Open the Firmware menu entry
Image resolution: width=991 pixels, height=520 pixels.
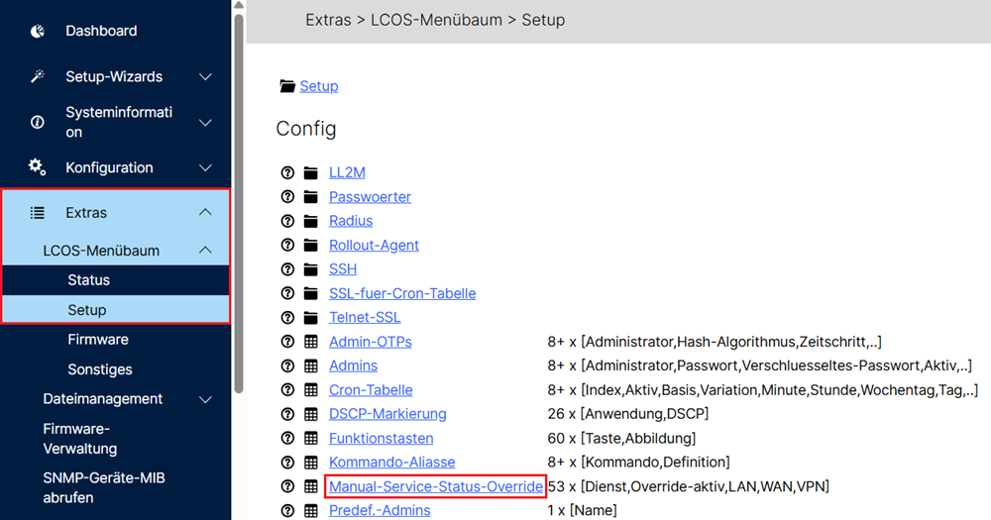pos(98,340)
